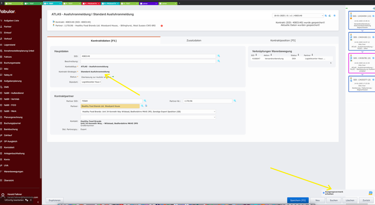Click the status change arrow icon next to Status
The height and width of the screenshot is (205, 375).
point(113,77)
